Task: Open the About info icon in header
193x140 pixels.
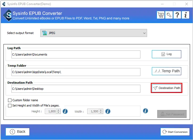Action: (x=186, y=15)
